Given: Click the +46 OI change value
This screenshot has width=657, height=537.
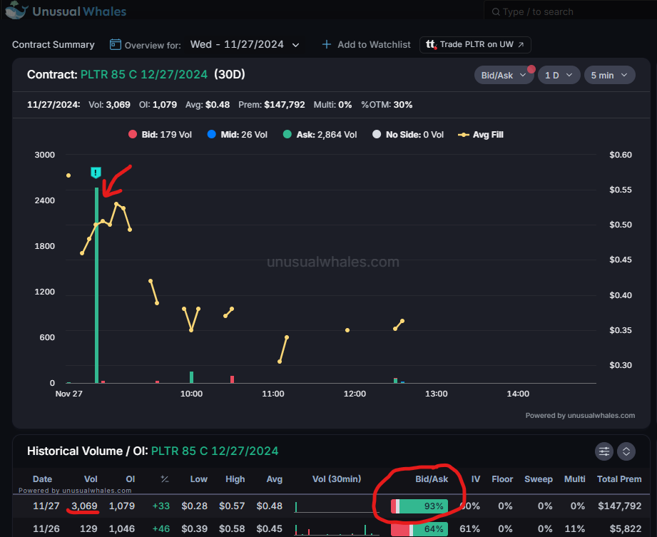Looking at the screenshot, I should [x=161, y=528].
